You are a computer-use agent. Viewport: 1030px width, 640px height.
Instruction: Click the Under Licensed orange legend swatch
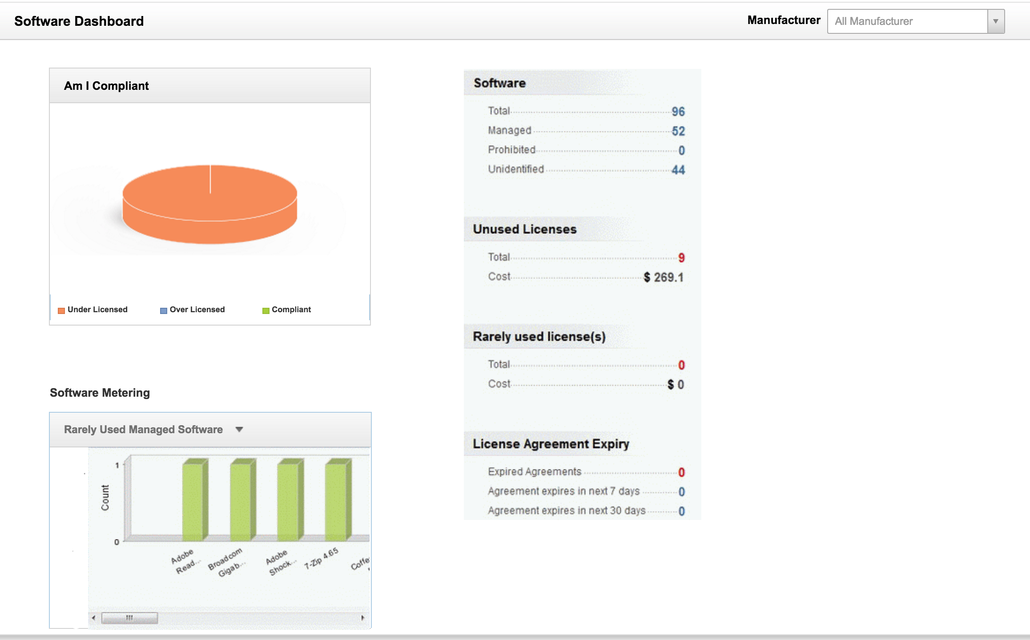pos(61,310)
